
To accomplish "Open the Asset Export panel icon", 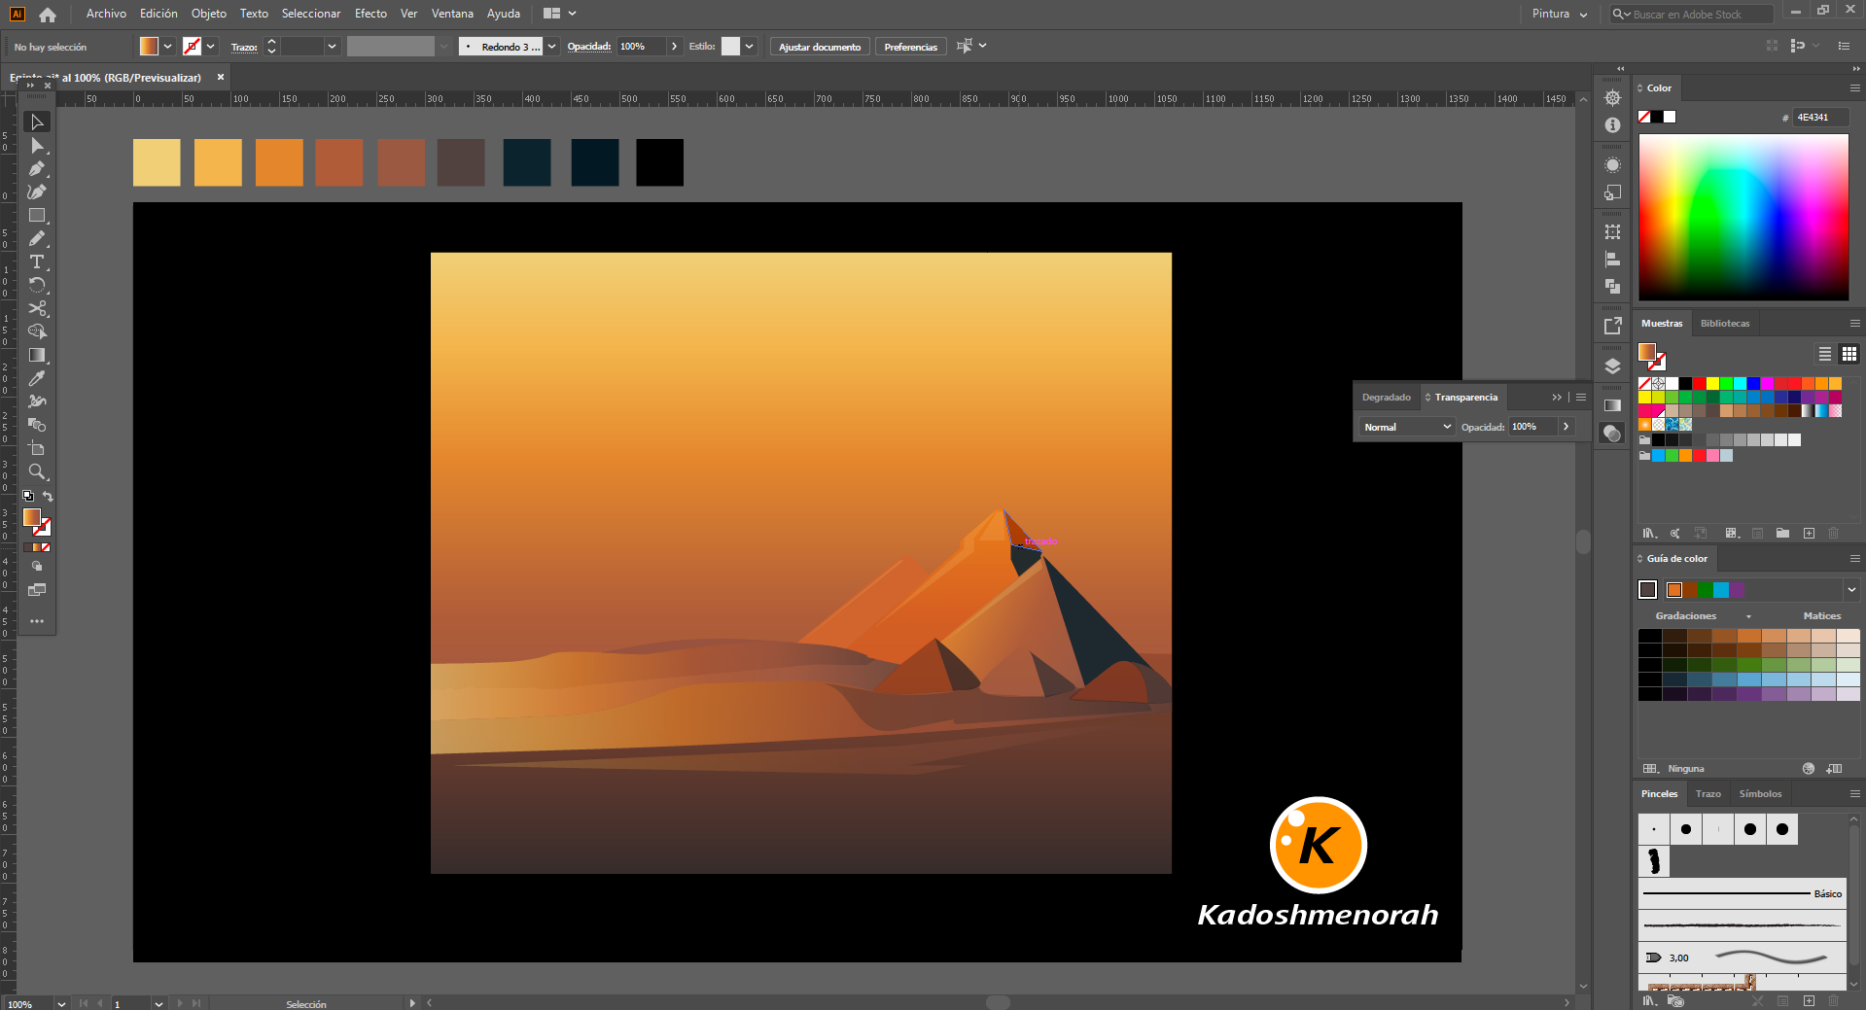I will point(1612,326).
